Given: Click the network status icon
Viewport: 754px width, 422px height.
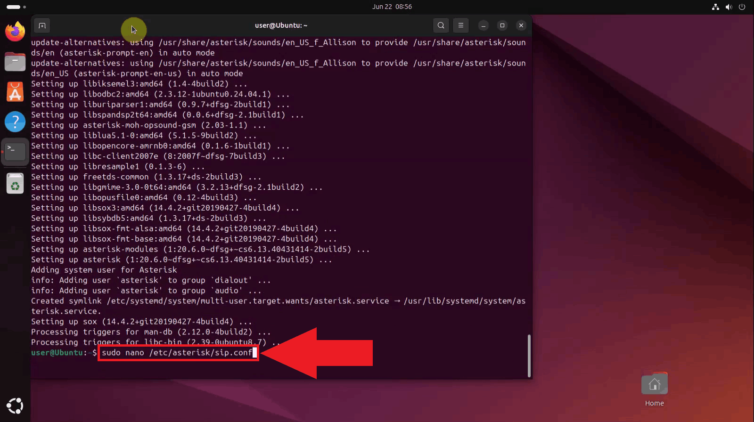Looking at the screenshot, I should coord(715,7).
